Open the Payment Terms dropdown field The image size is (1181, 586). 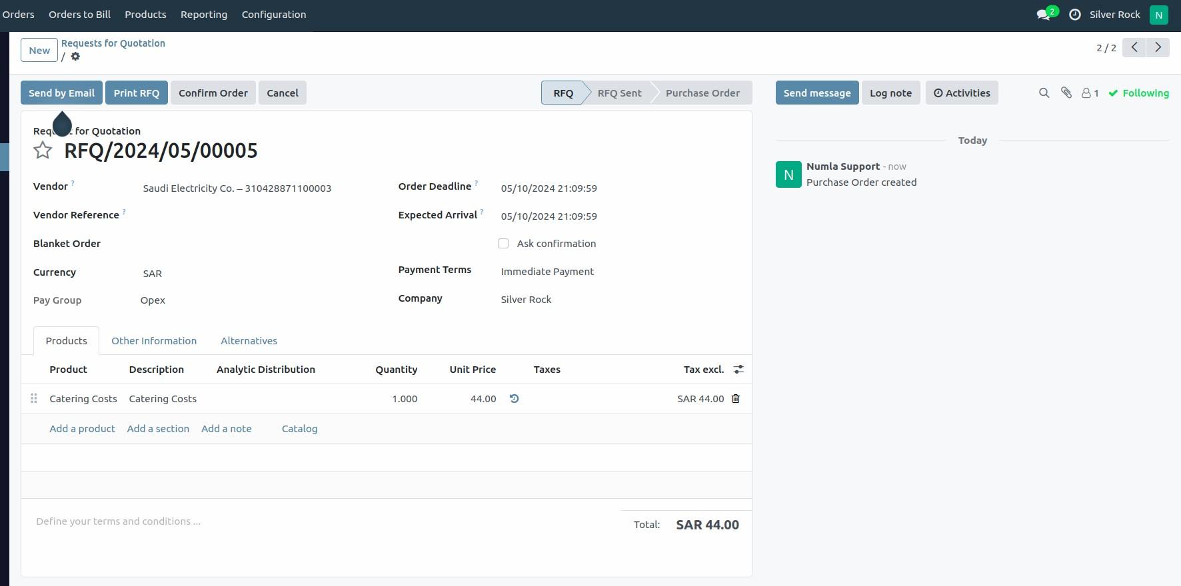click(620, 272)
